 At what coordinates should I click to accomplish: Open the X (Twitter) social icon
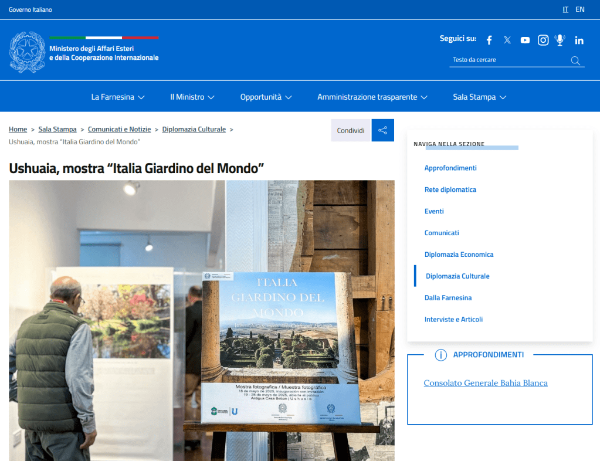(507, 40)
